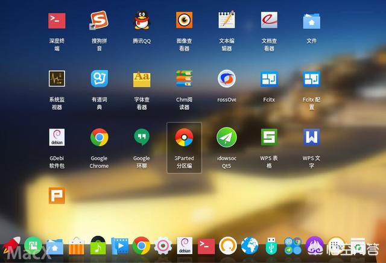Open the red terminal icon in the dock
386x263 pixels.
click(x=206, y=246)
